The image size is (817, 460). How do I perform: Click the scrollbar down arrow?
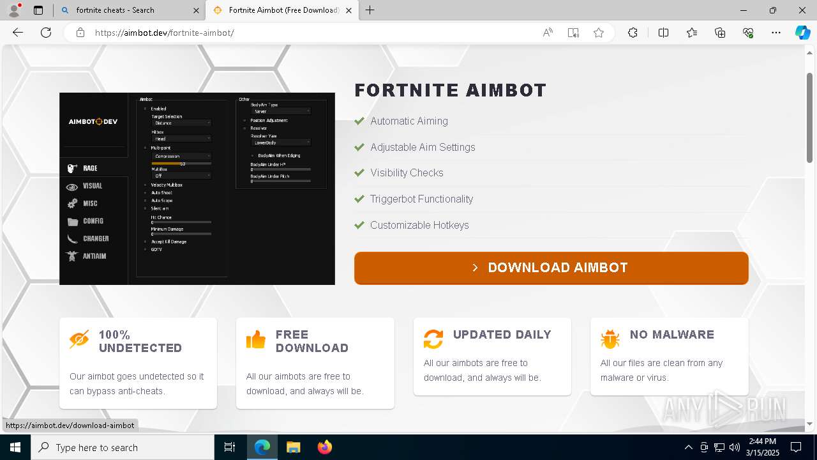click(x=809, y=424)
